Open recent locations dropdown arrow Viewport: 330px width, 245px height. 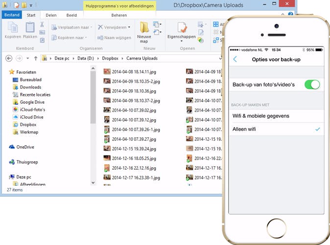click(28, 58)
